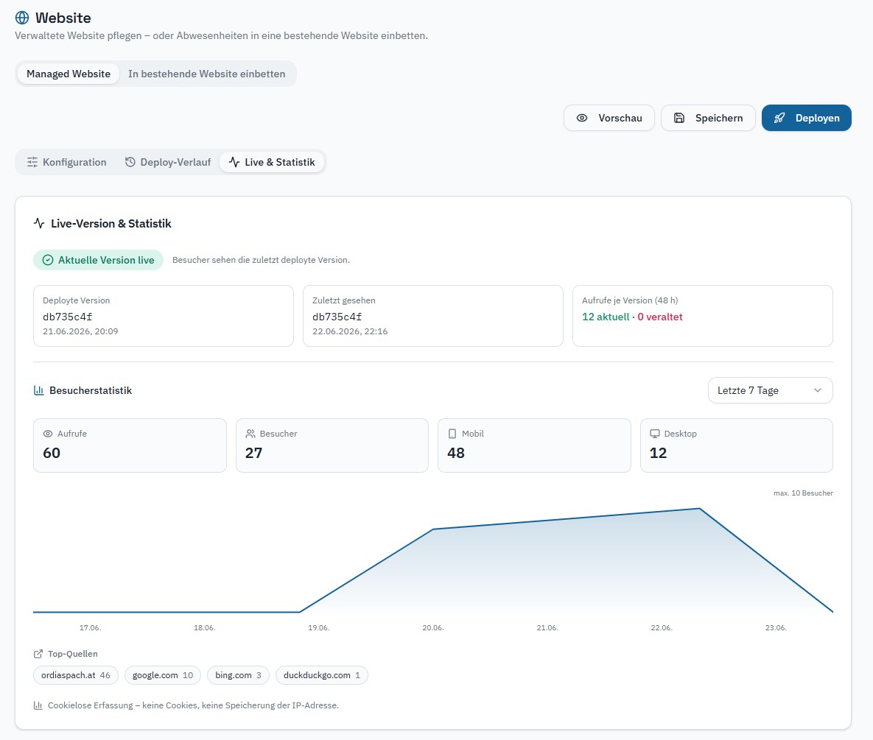Click the Zuletzt gesehen card
873x740 pixels.
pos(433,316)
